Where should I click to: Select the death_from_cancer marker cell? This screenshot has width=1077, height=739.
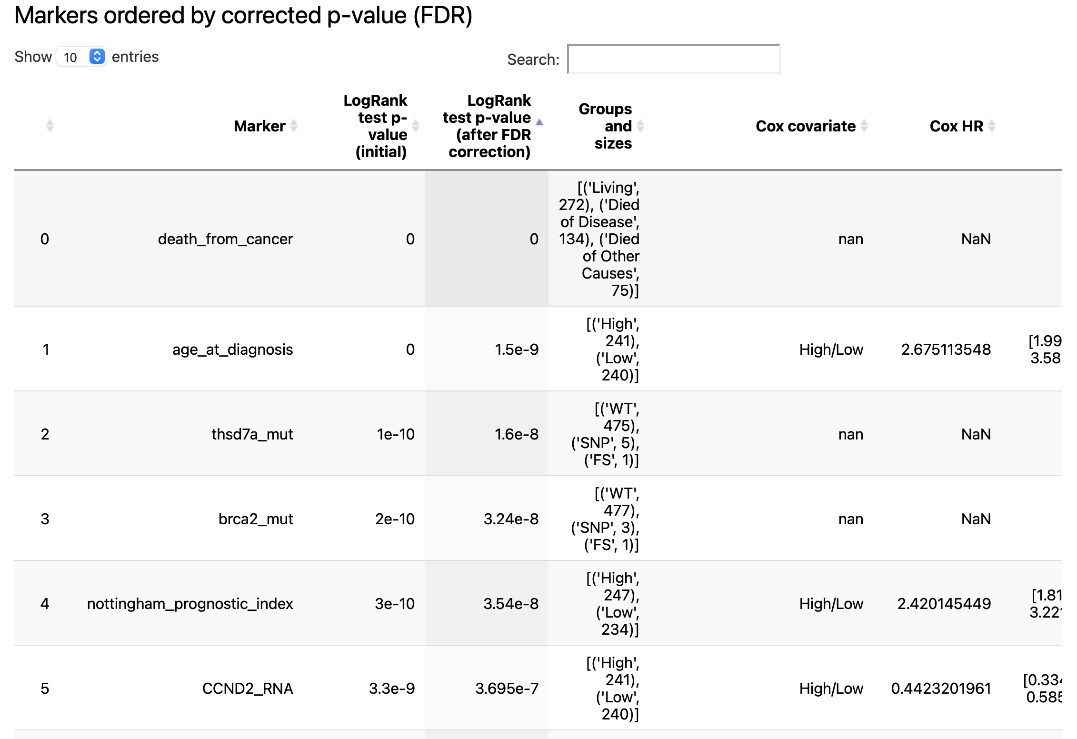pyautogui.click(x=225, y=239)
